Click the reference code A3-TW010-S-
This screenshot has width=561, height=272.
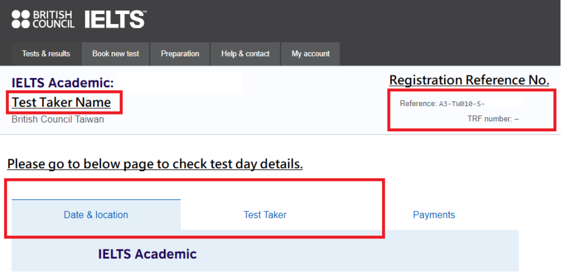[462, 104]
